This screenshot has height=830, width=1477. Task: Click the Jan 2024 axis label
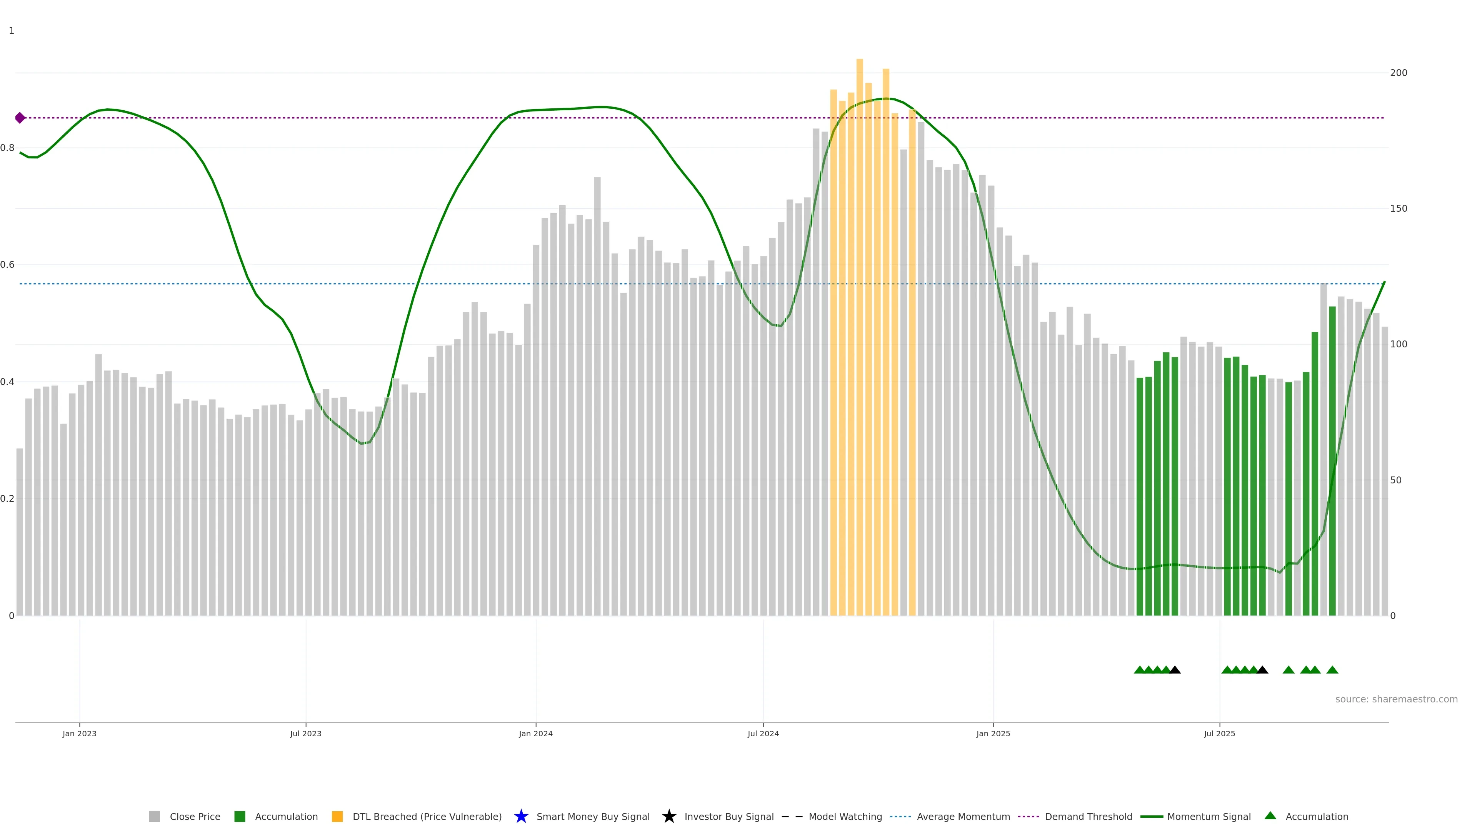(535, 733)
